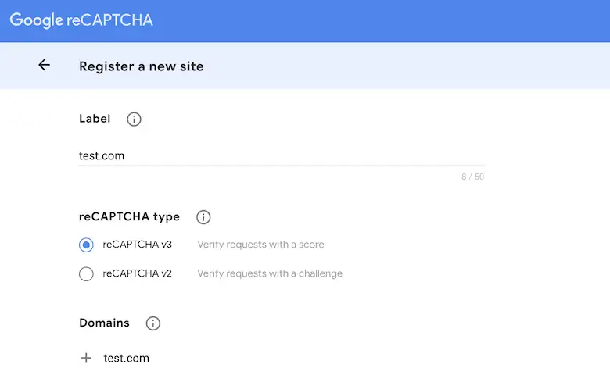Click the 8 / 50 character counter
Image resolution: width=610 pixels, height=382 pixels.
[472, 177]
